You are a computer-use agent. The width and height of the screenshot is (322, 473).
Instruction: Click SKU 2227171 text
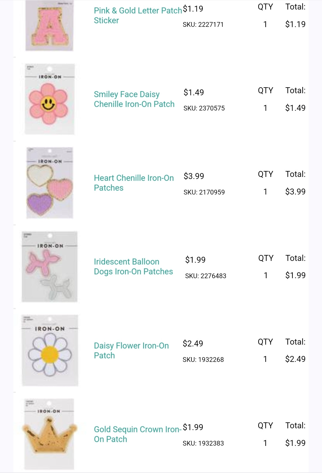pos(203,24)
